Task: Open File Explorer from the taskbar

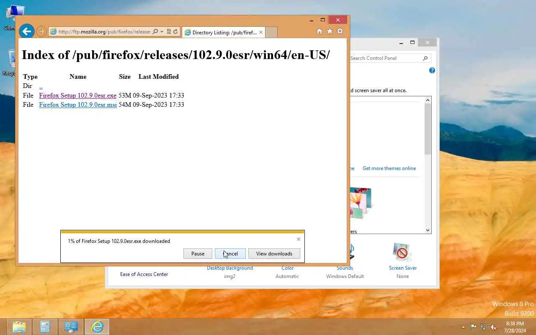Action: click(19, 327)
